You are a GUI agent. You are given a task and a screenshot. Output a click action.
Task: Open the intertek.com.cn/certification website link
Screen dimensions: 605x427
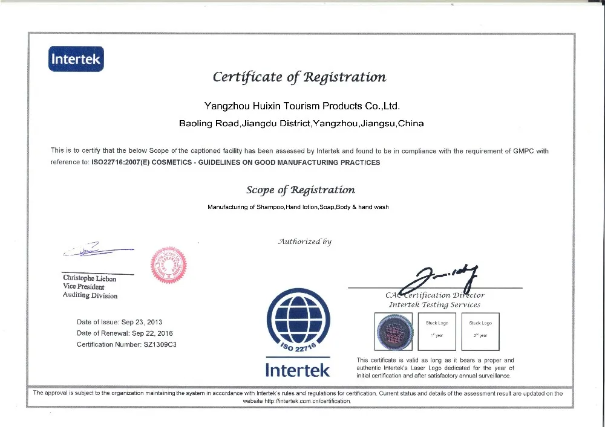296,401
